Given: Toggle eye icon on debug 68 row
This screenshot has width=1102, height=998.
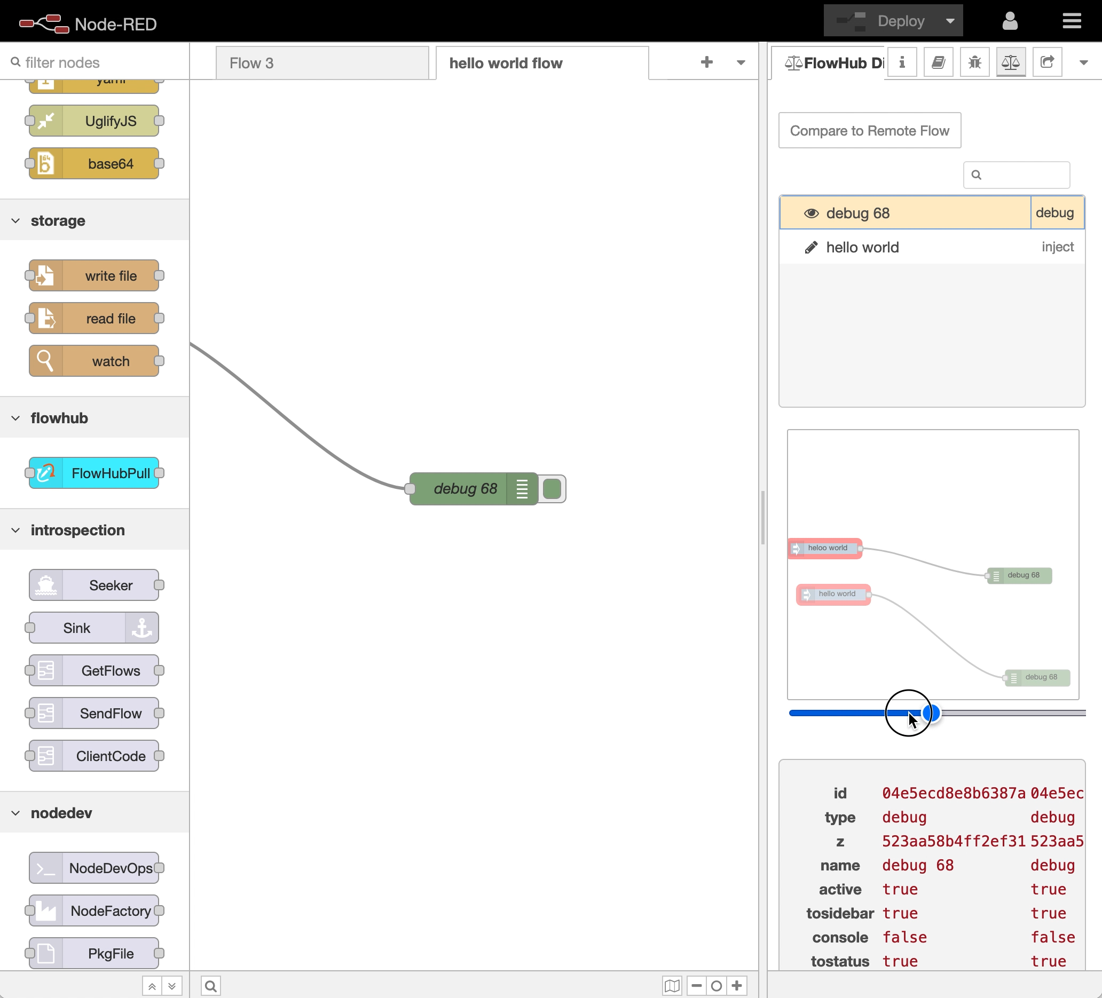Looking at the screenshot, I should pyautogui.click(x=811, y=212).
